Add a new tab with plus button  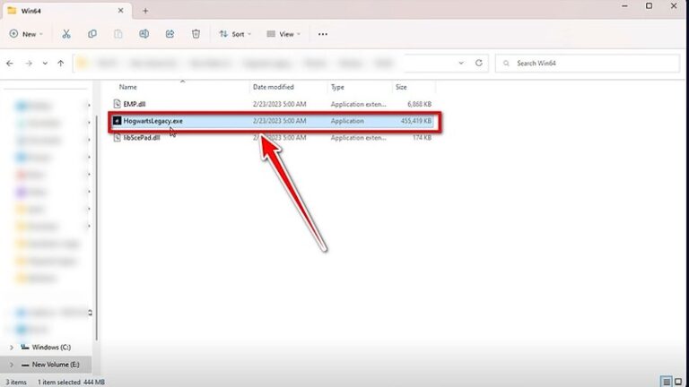[x=145, y=11]
